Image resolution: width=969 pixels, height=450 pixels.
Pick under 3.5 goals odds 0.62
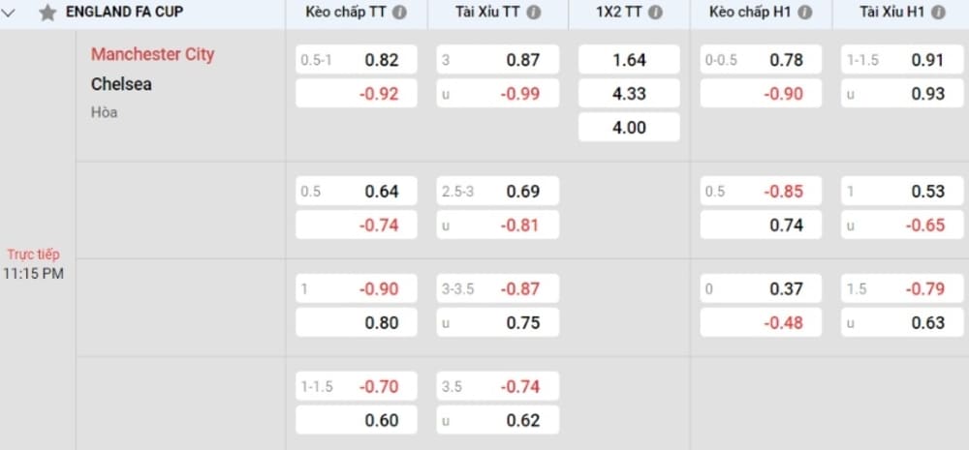click(x=497, y=420)
